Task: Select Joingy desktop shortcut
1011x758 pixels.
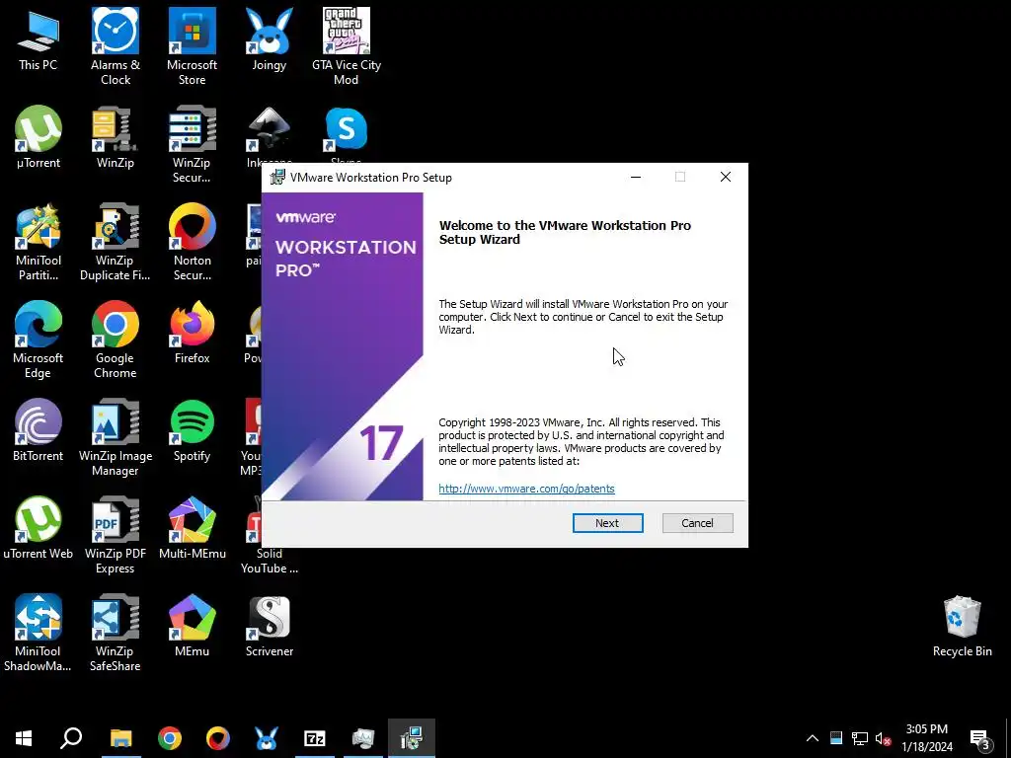Action: click(269, 39)
